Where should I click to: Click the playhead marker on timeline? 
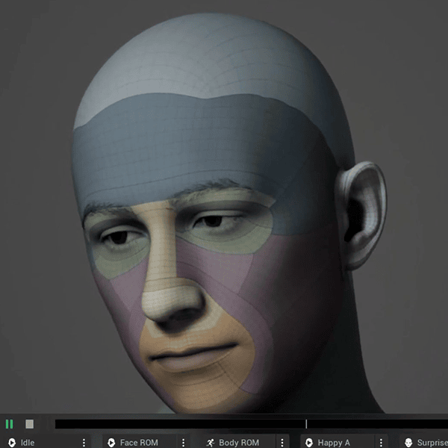pos(306,424)
